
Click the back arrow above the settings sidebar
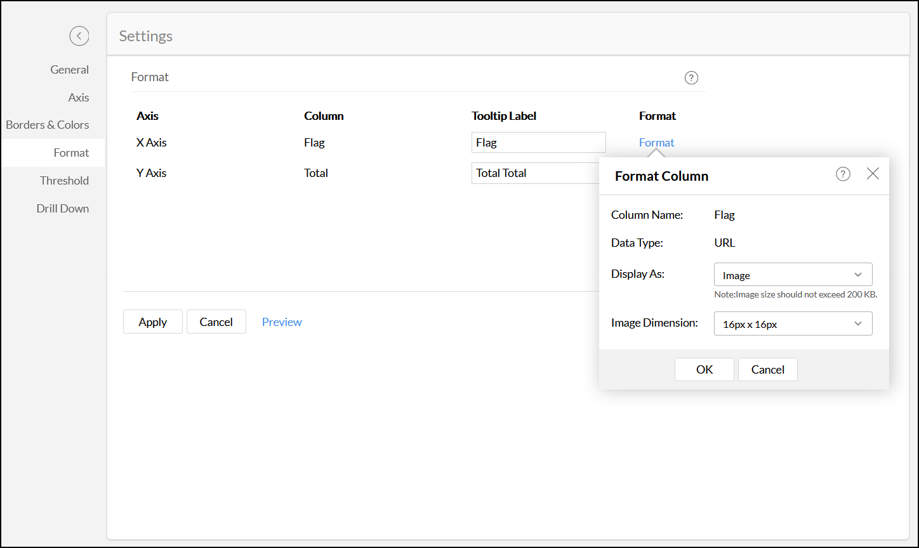pos(79,36)
